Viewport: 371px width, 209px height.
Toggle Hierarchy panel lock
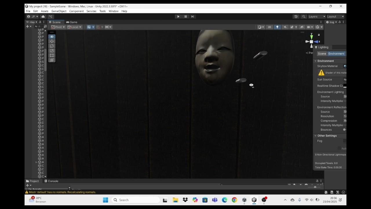click(x=40, y=22)
